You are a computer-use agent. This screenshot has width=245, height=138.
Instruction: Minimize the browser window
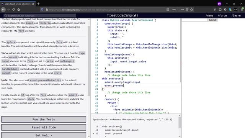point(227,4)
